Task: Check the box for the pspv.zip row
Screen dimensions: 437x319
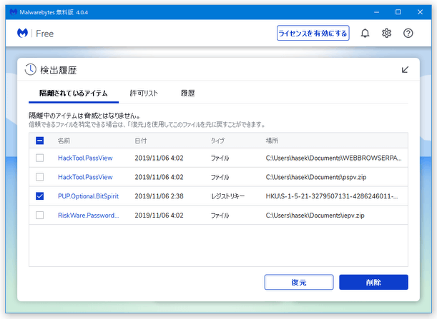Action: tap(39, 177)
